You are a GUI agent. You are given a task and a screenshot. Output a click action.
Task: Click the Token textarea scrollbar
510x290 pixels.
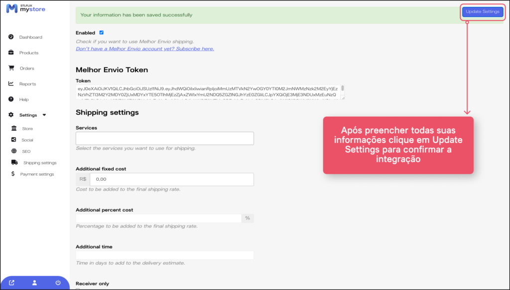point(342,91)
